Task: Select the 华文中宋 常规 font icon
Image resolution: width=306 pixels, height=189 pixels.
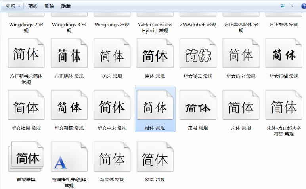Action: click(x=112, y=105)
